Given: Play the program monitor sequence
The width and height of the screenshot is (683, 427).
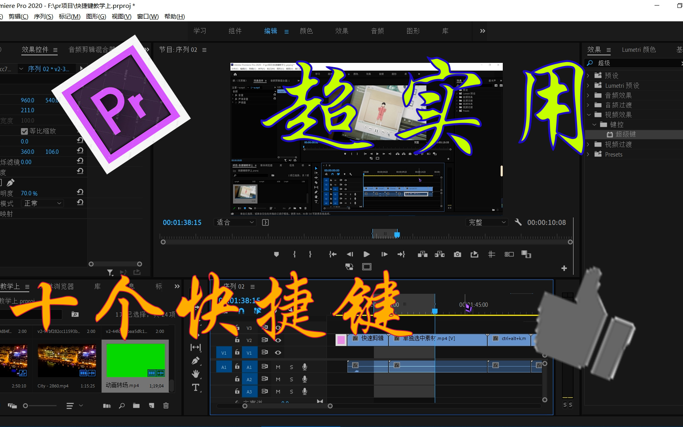Looking at the screenshot, I should pos(367,254).
